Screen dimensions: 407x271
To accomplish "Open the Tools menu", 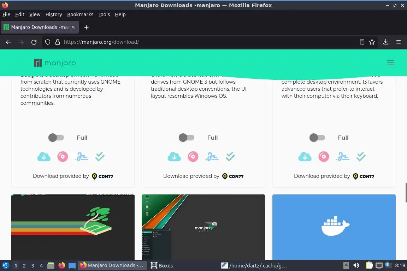I will click(104, 14).
